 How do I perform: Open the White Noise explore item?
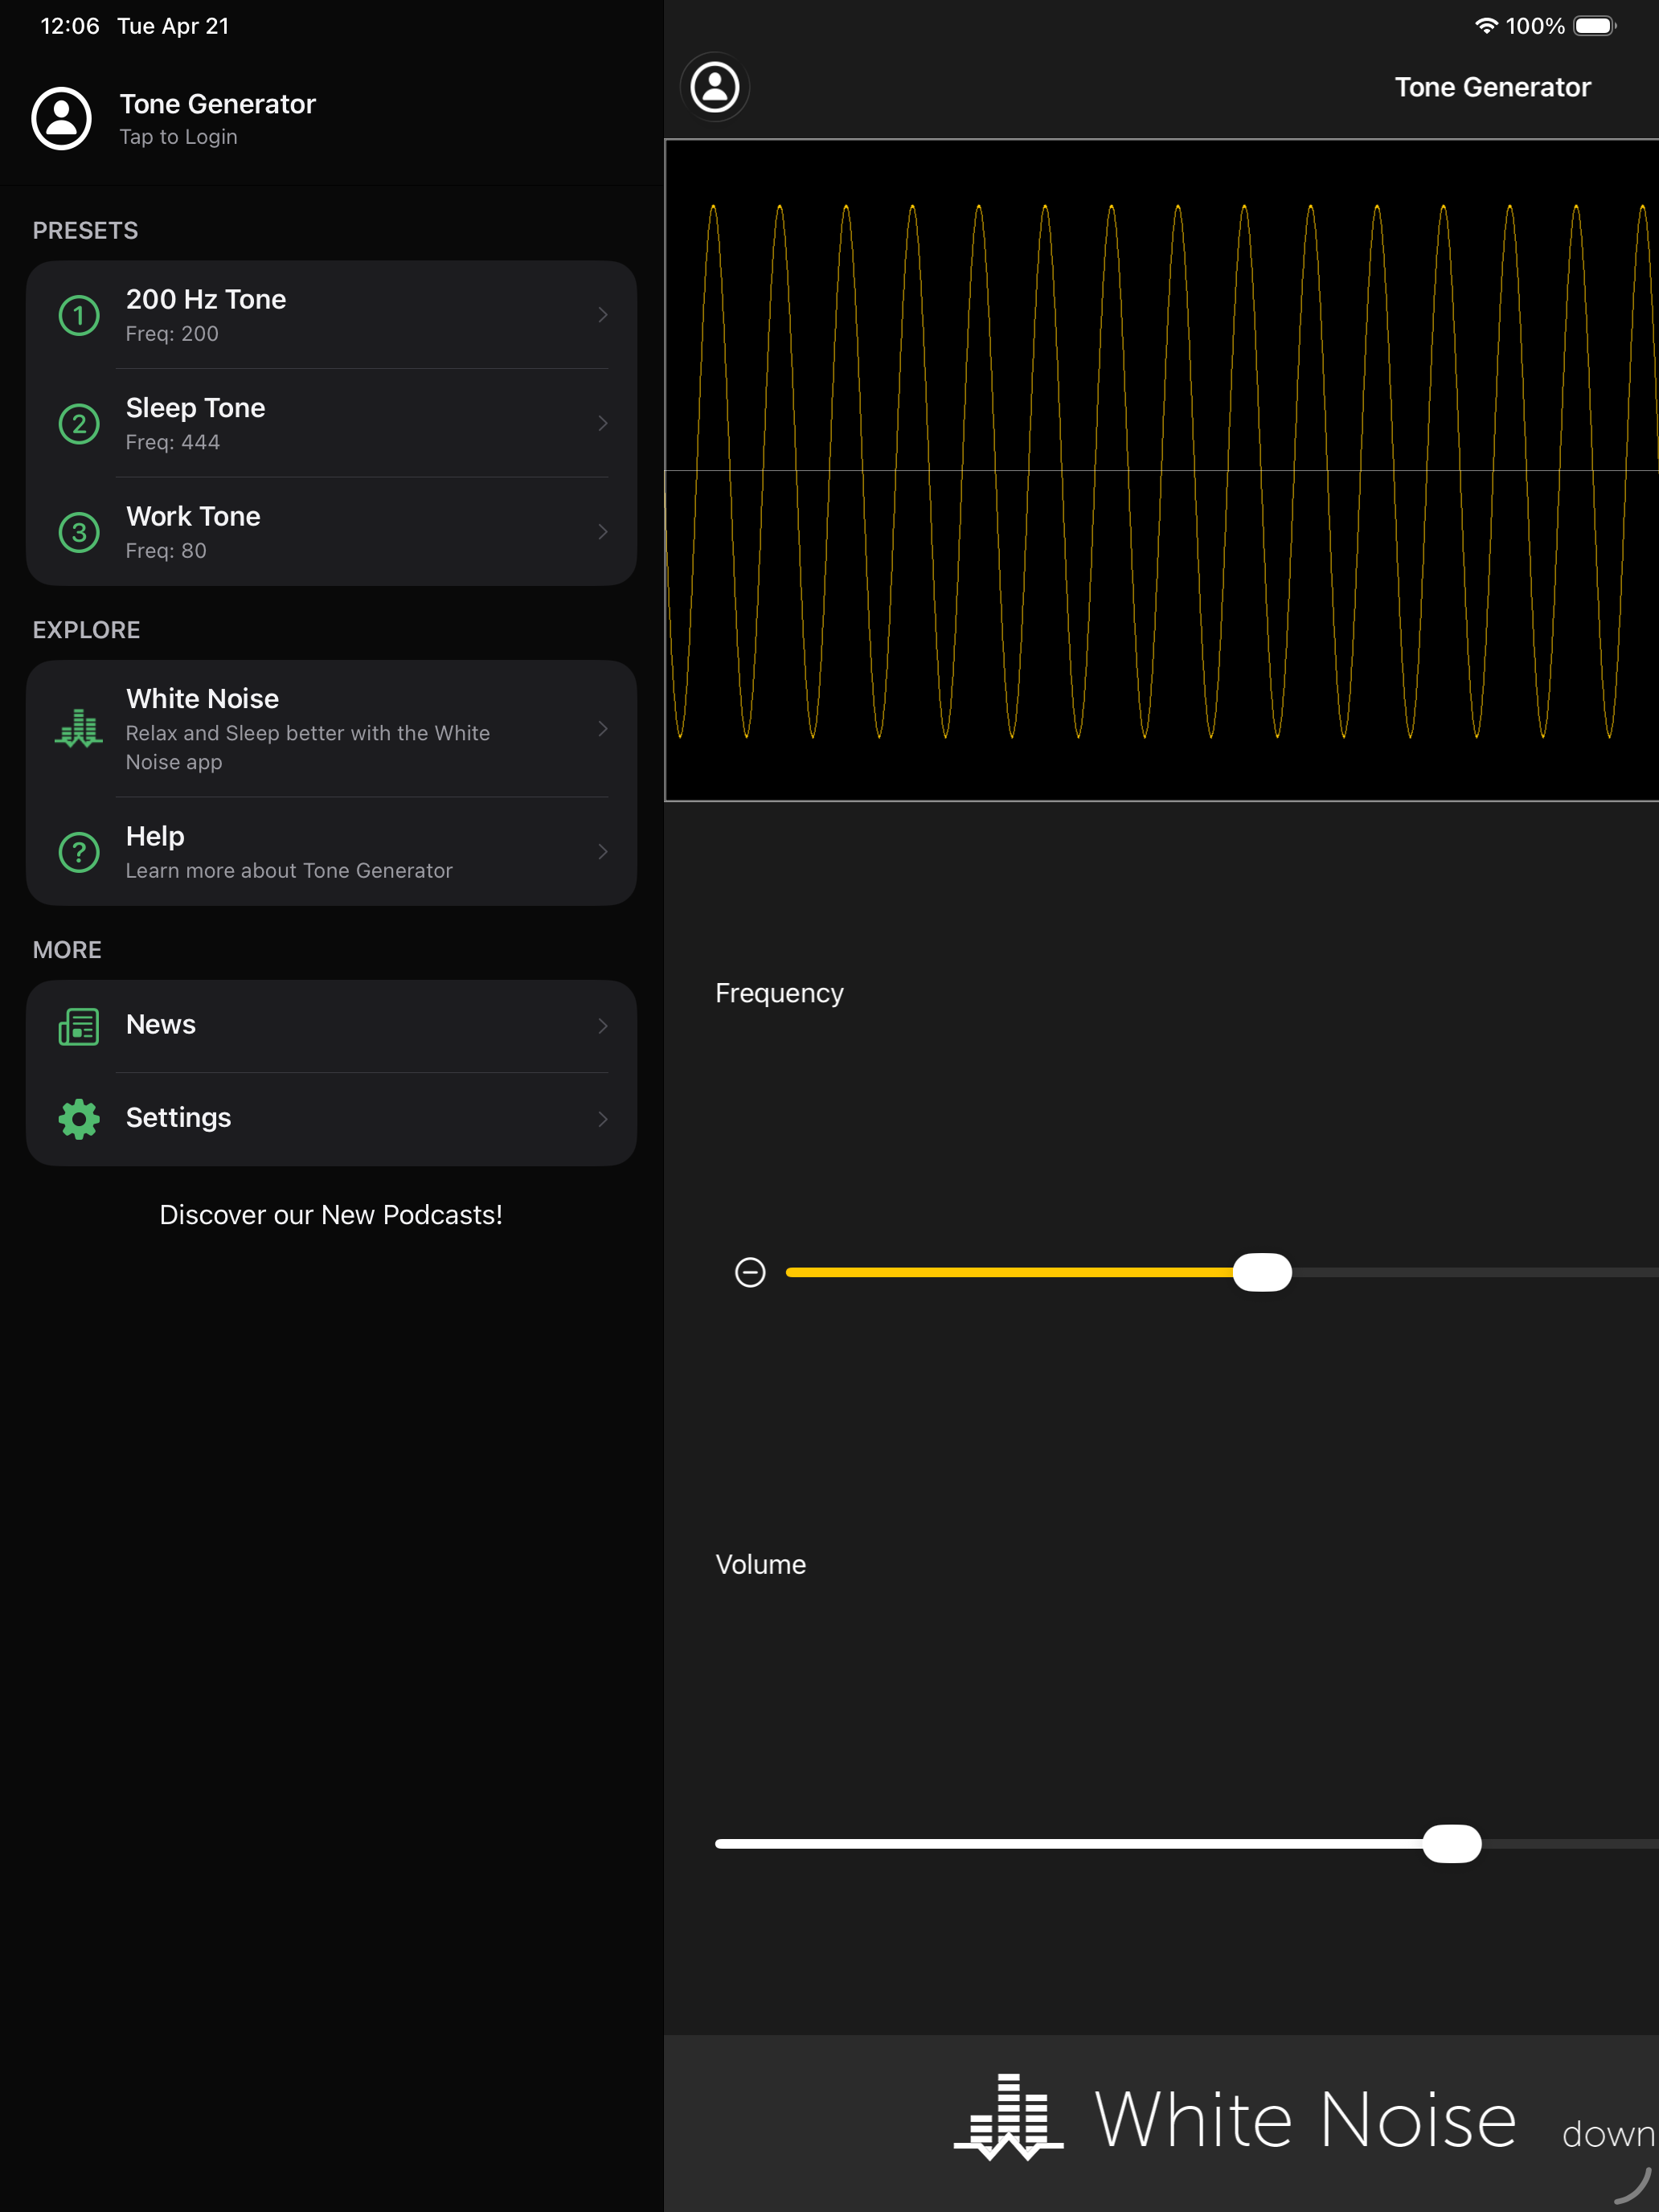(x=331, y=729)
